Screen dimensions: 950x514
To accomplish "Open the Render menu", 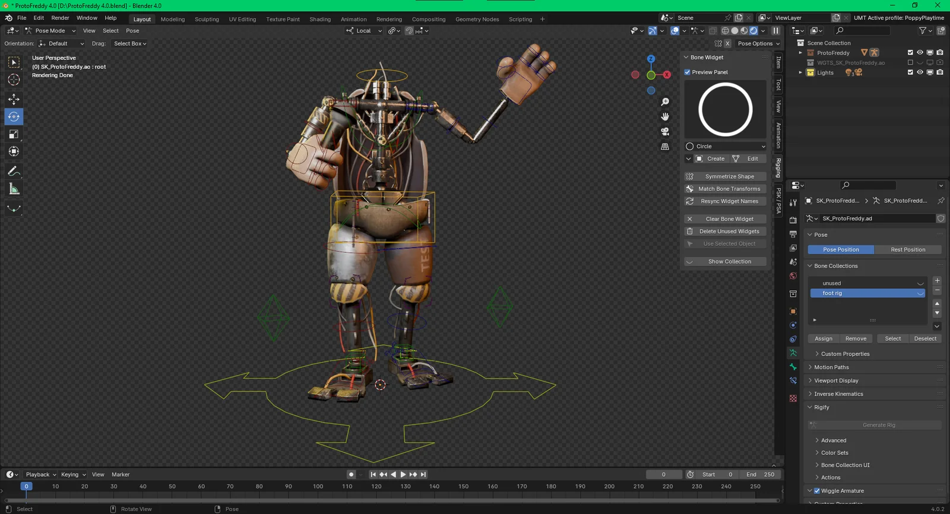I will click(60, 18).
